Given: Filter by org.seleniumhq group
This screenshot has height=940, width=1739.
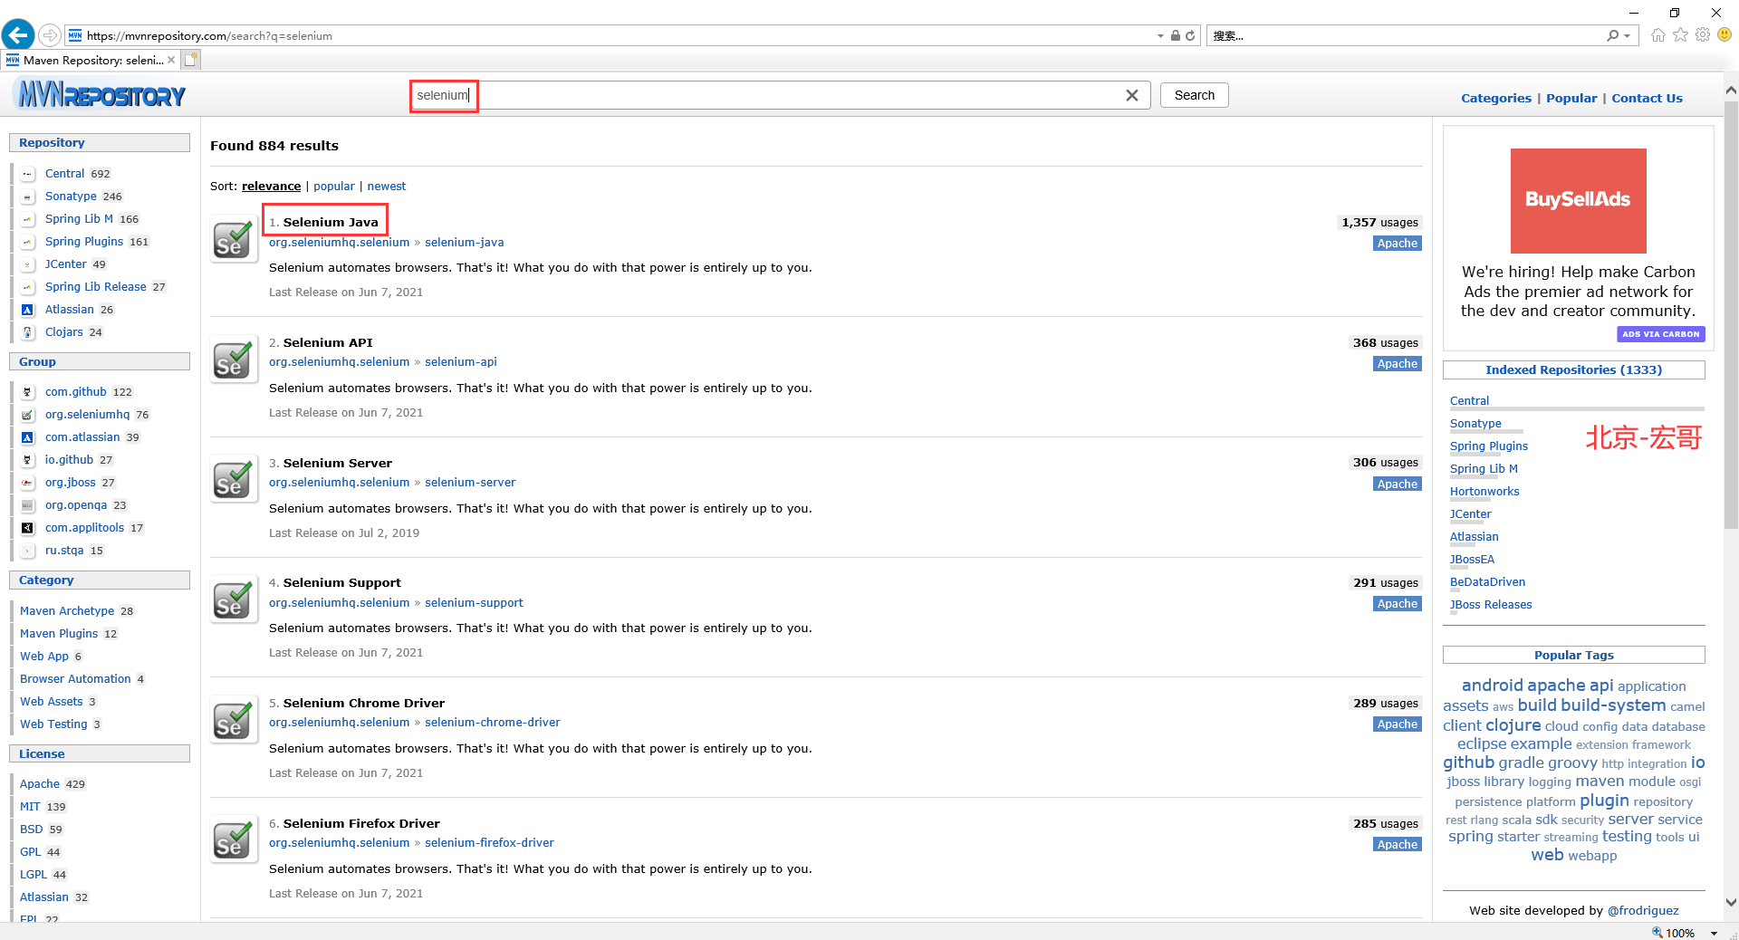Looking at the screenshot, I should coord(87,414).
